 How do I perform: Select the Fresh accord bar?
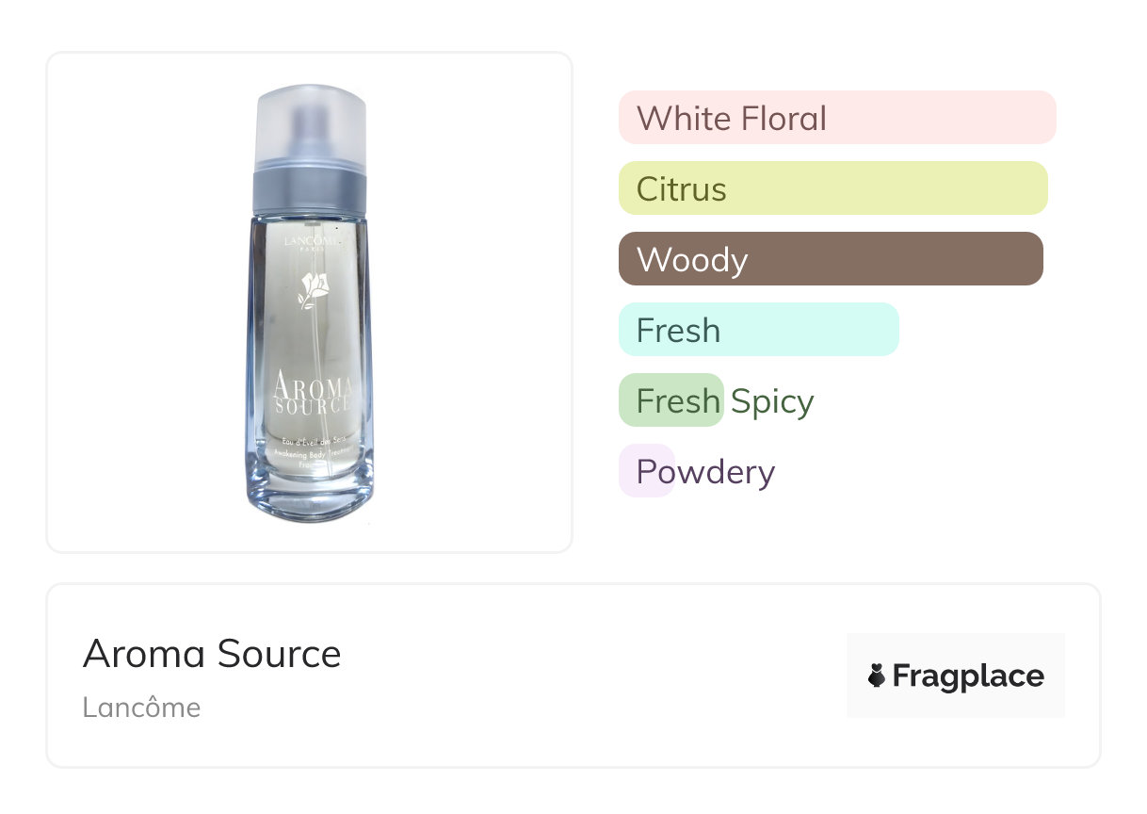[758, 330]
